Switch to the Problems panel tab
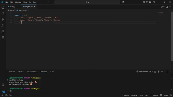173x97 pixels. point(12,72)
